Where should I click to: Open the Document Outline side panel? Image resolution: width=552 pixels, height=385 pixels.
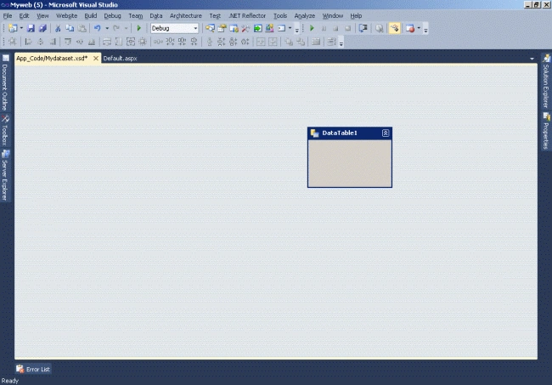click(5, 82)
